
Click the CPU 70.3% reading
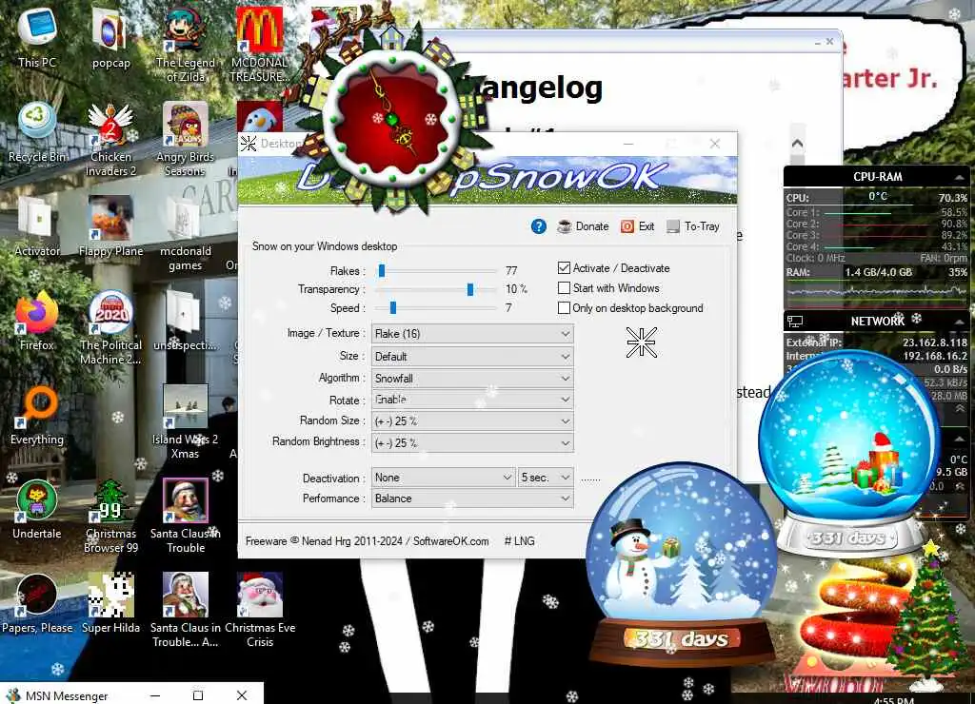click(952, 198)
